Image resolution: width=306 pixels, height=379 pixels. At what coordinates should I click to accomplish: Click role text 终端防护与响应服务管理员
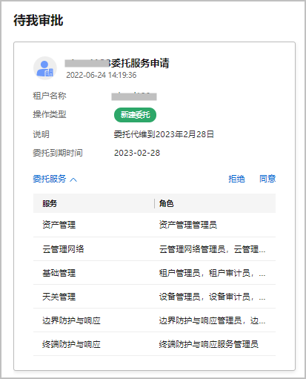pyautogui.click(x=209, y=344)
